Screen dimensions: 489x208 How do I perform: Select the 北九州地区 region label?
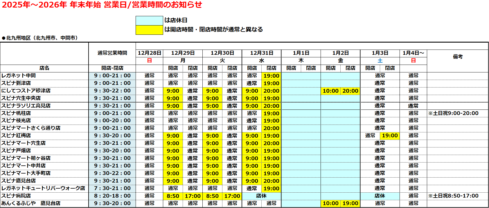pos(40,38)
